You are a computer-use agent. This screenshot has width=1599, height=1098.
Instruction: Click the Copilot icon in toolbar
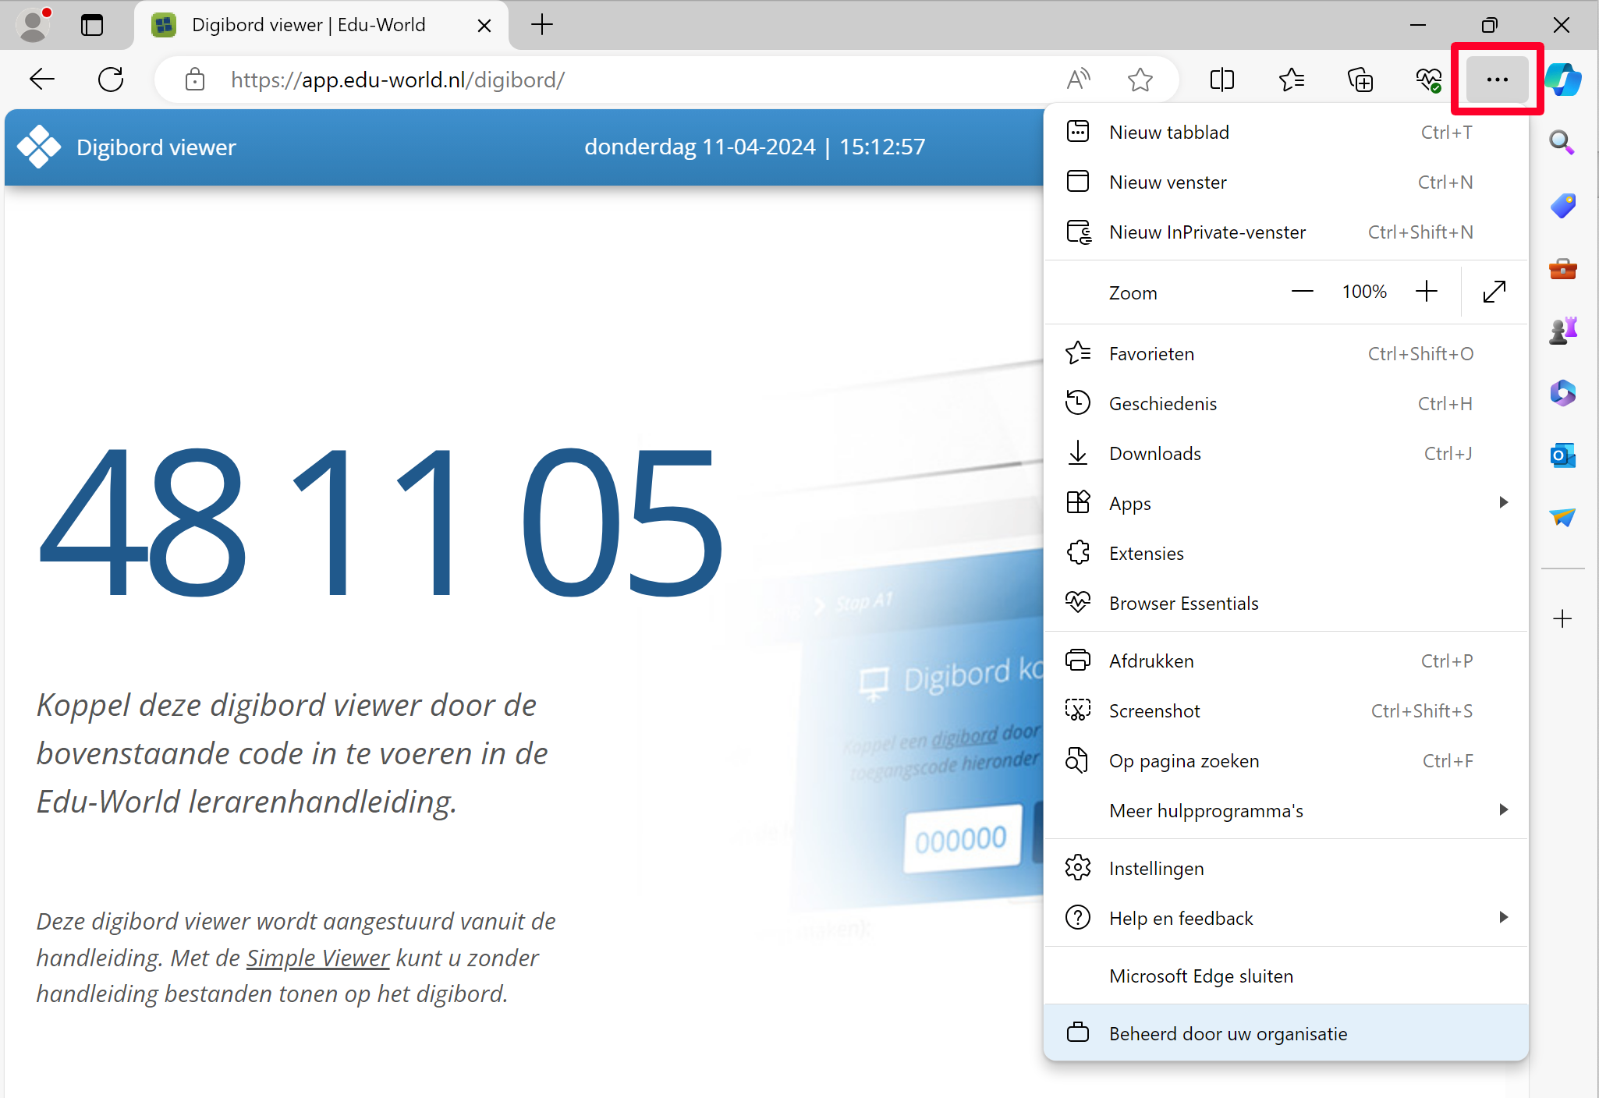[1563, 80]
